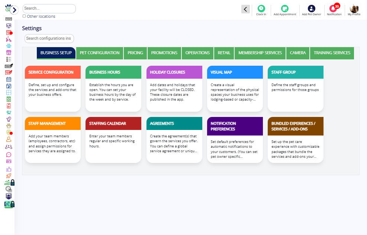Image resolution: width=367 pixels, height=235 pixels.
Task: Click the app paw logo
Action: 8,8
